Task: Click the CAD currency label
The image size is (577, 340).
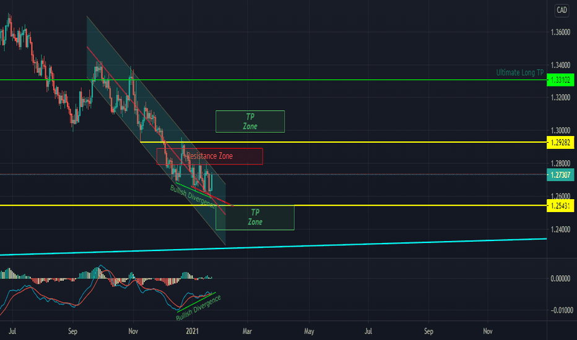Action: [562, 10]
